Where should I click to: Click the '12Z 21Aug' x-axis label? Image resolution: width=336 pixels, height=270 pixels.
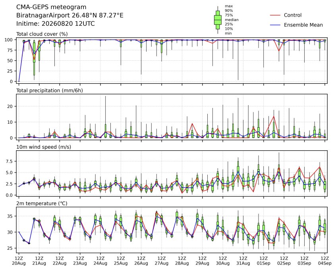[x=39, y=261]
